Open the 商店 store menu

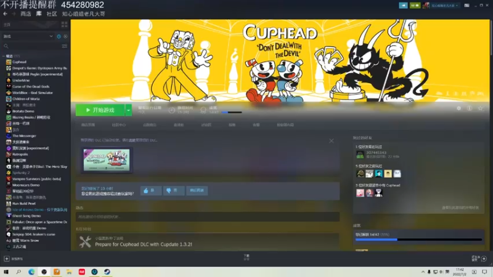pos(26,14)
